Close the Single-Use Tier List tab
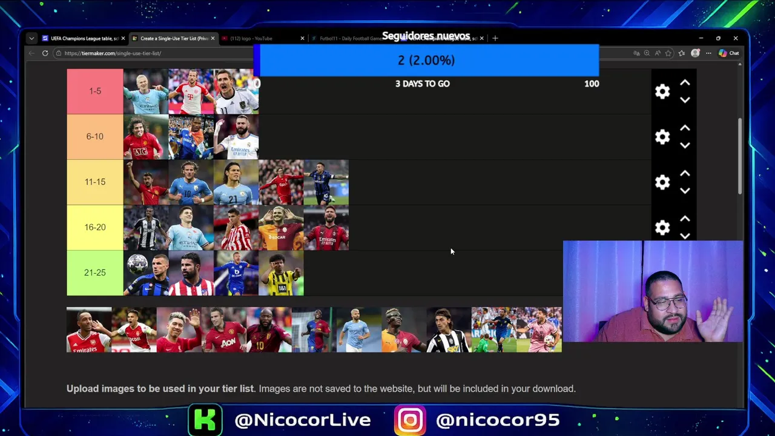The width and height of the screenshot is (775, 436). pyautogui.click(x=213, y=38)
